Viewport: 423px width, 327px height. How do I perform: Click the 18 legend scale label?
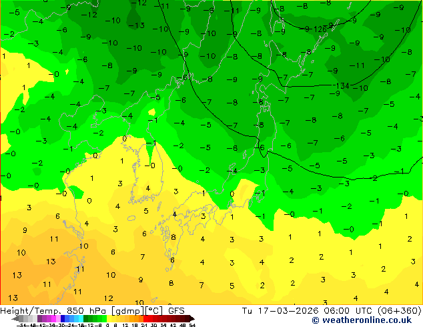click(134, 325)
